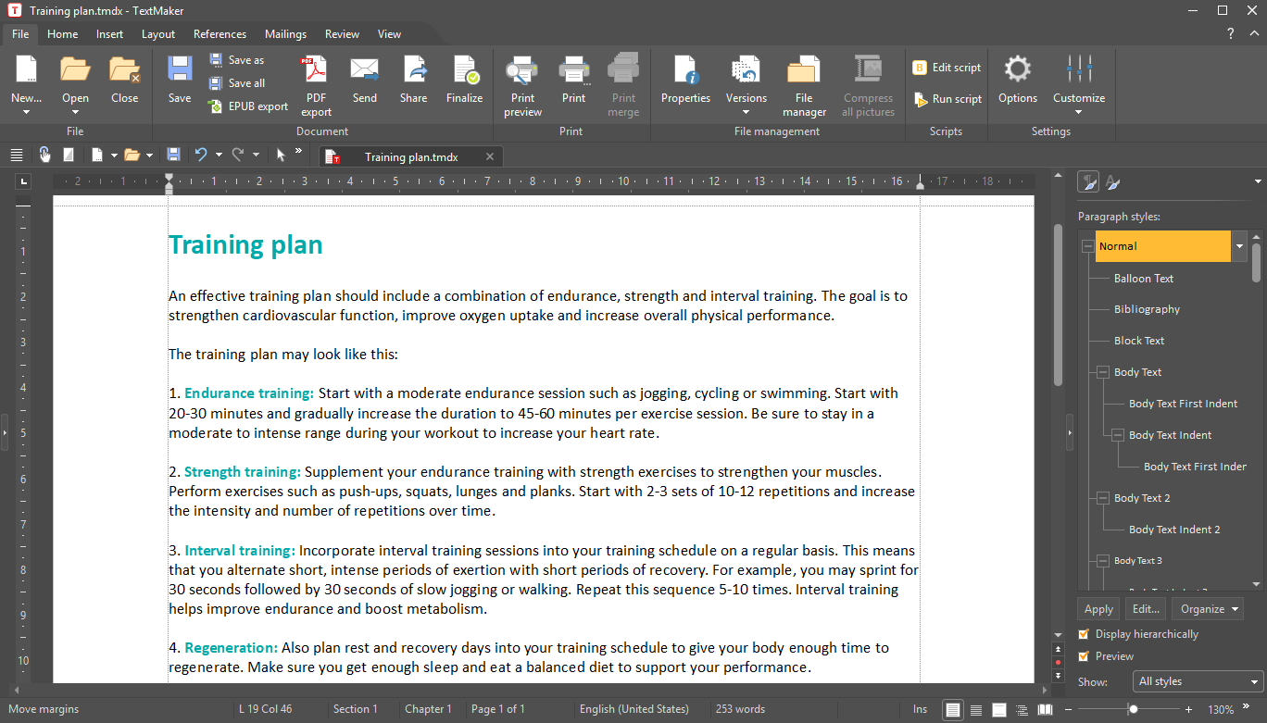Open document Properties
This screenshot has width=1267, height=723.
[685, 72]
